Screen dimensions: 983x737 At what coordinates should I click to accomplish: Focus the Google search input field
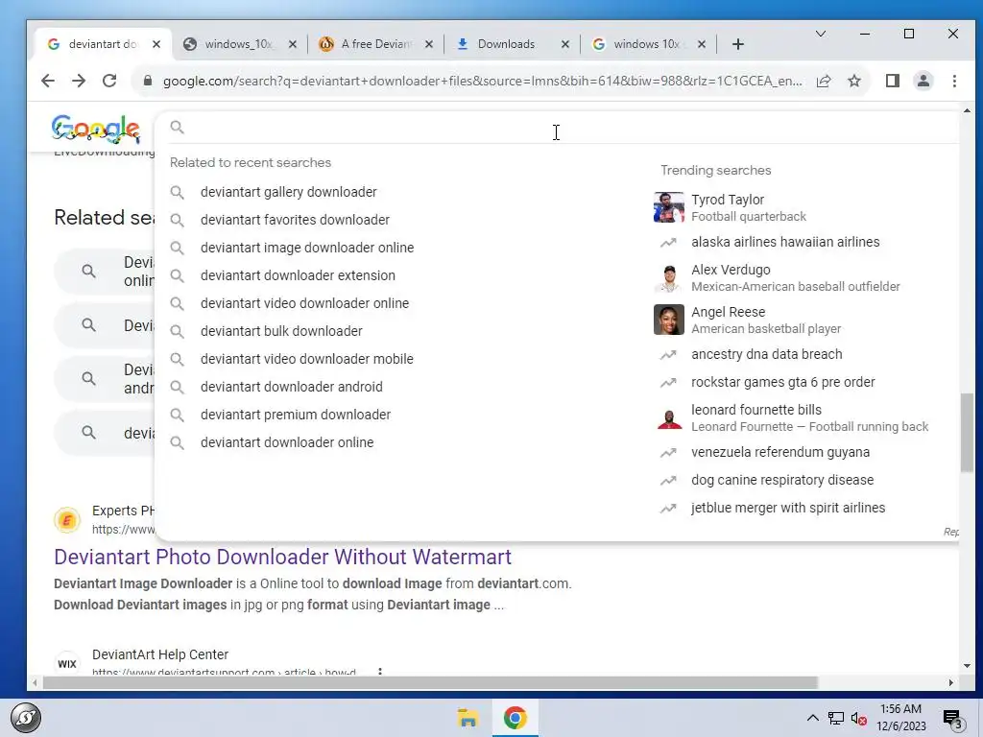[x=564, y=128]
